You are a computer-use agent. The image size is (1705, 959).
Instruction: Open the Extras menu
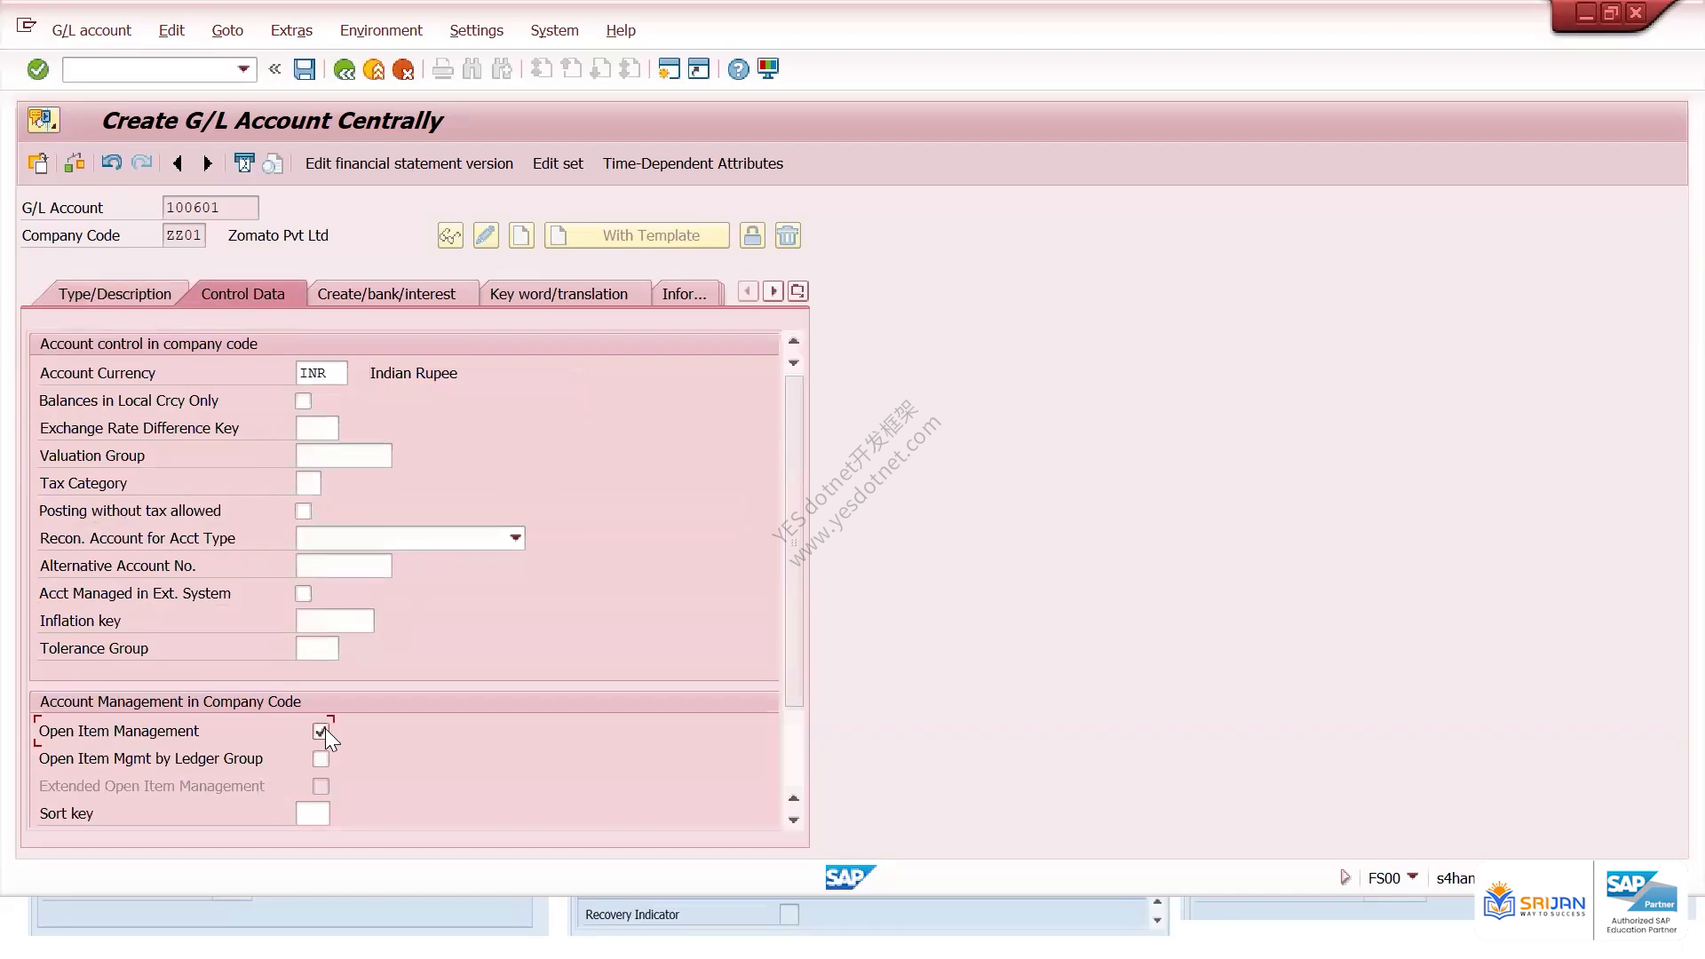pyautogui.click(x=291, y=30)
